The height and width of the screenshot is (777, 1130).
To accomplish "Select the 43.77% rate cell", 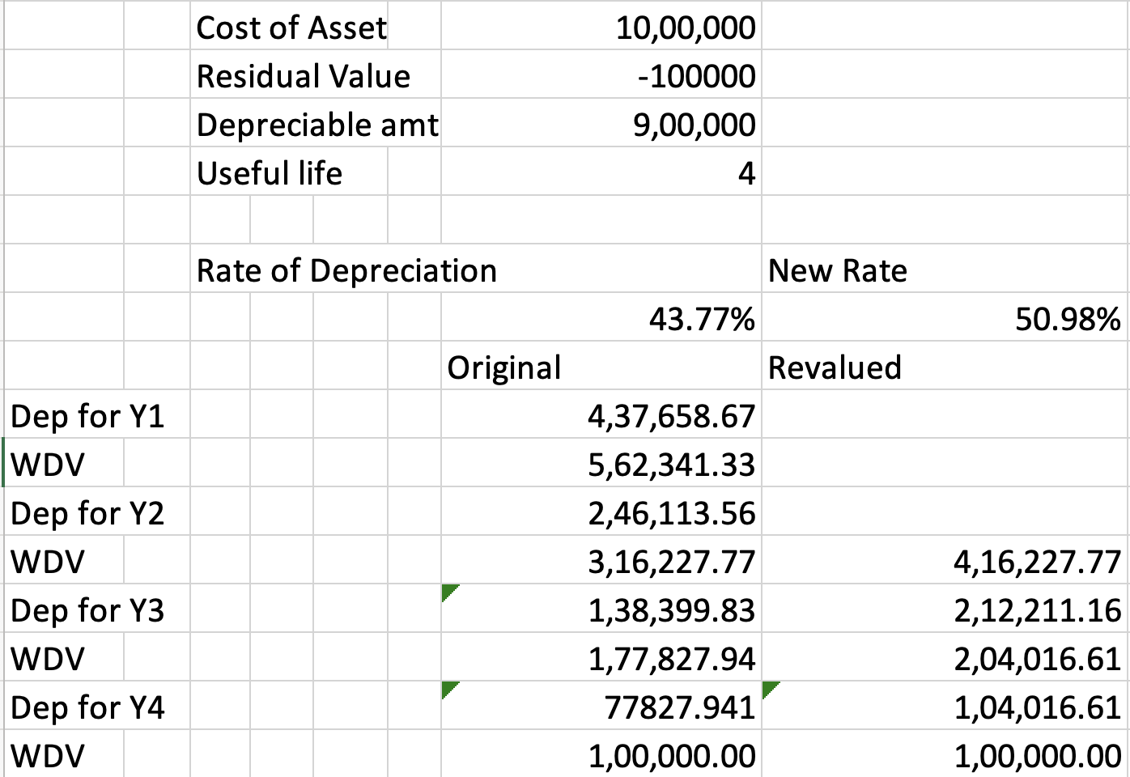I will point(701,320).
